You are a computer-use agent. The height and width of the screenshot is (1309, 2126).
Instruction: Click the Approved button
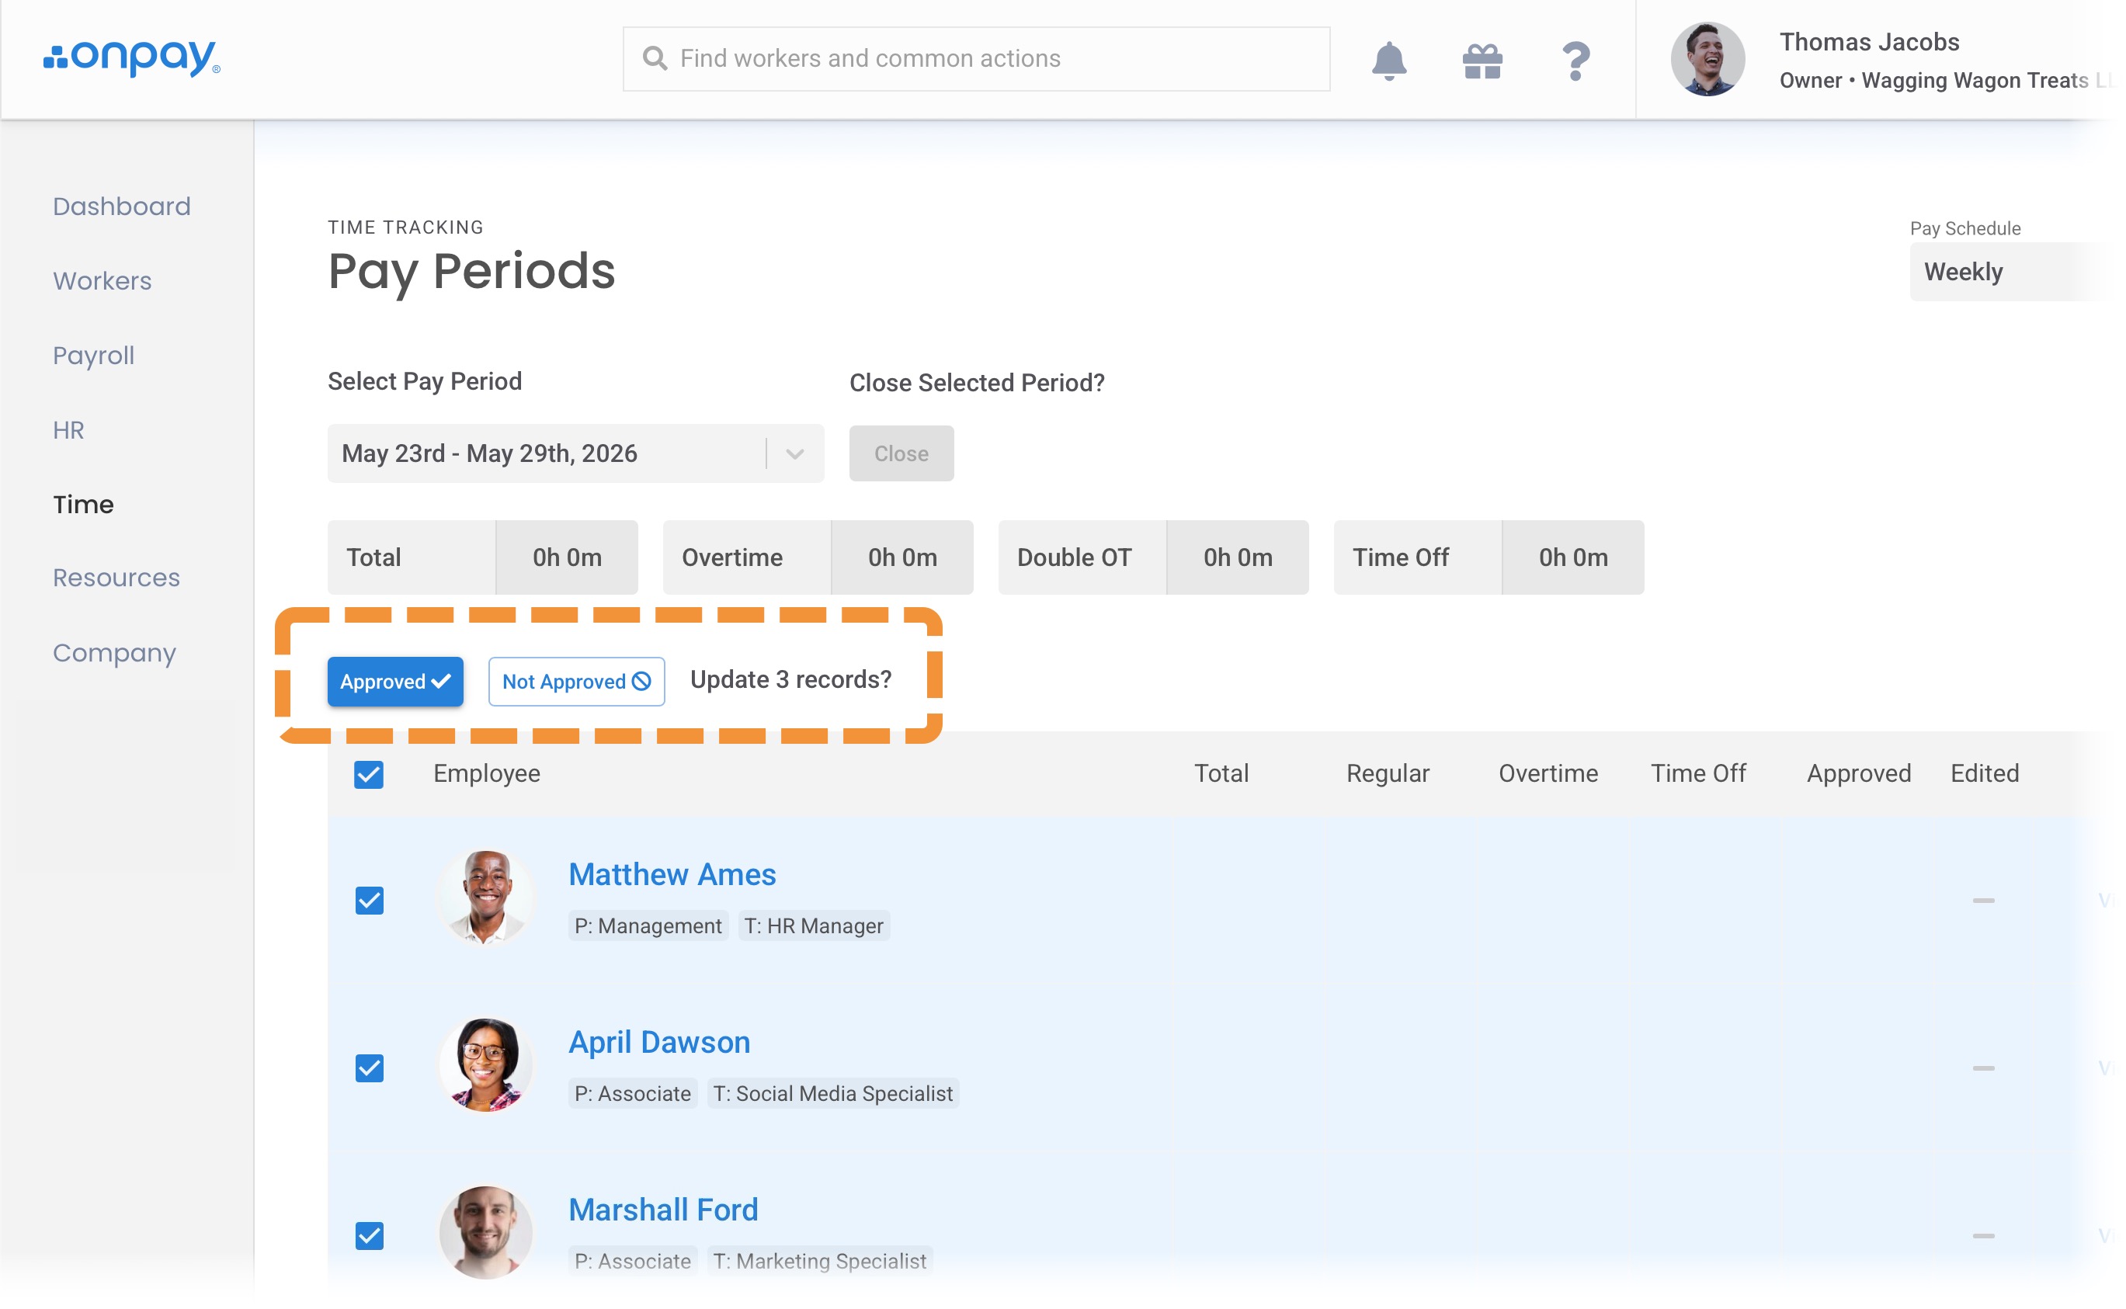[394, 682]
